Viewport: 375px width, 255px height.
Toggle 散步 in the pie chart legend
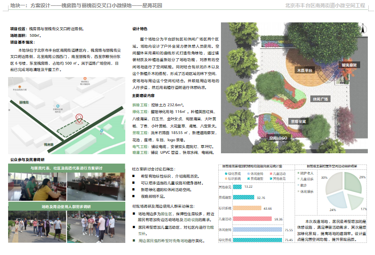coord(303,185)
